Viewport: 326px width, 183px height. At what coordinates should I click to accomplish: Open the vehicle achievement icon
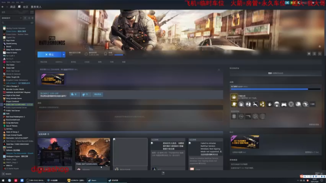pyautogui.click(x=284, y=104)
